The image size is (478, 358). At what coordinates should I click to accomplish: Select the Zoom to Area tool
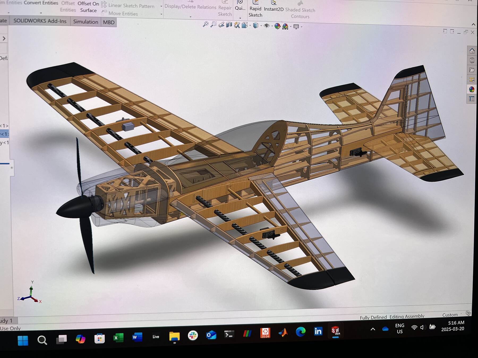[213, 25]
